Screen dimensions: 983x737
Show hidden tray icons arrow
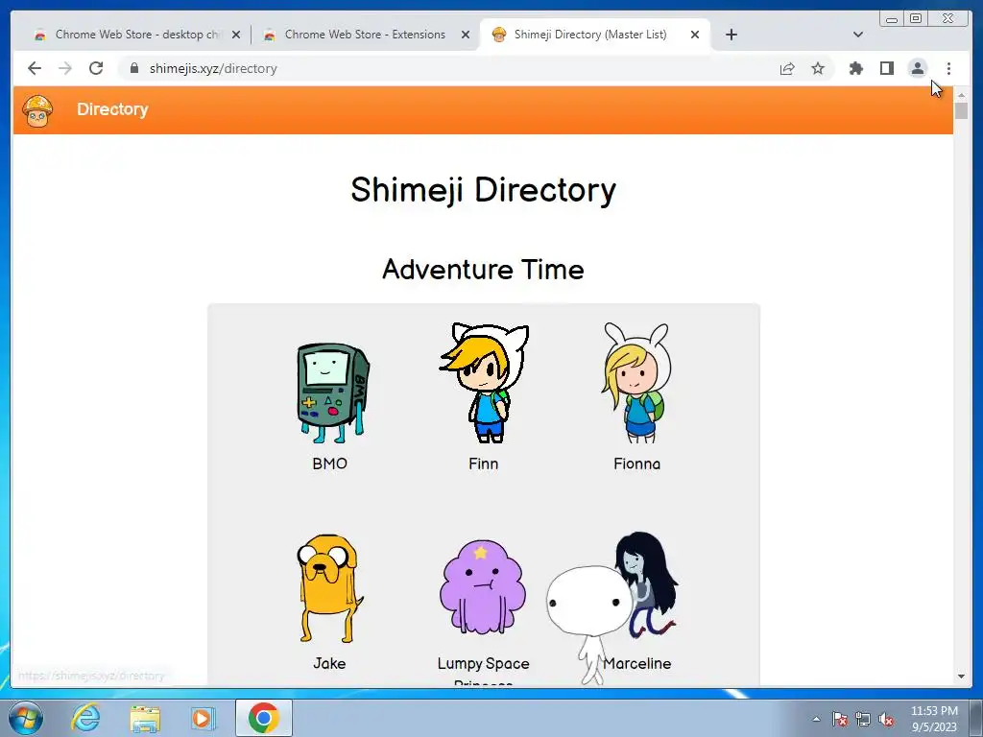[x=816, y=719]
